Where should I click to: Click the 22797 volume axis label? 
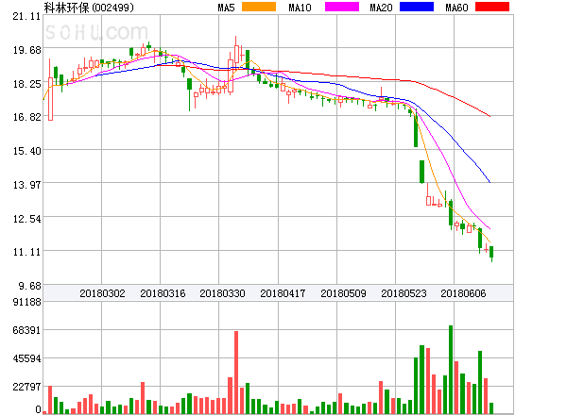click(x=26, y=387)
